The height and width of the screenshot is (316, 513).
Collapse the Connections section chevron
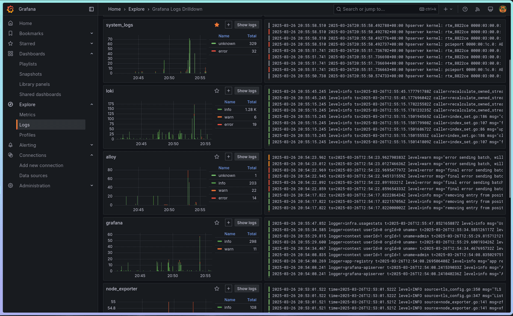(91, 155)
